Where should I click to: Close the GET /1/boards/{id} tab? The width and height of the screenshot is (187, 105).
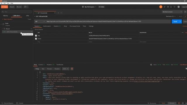pyautogui.click(x=55, y=13)
